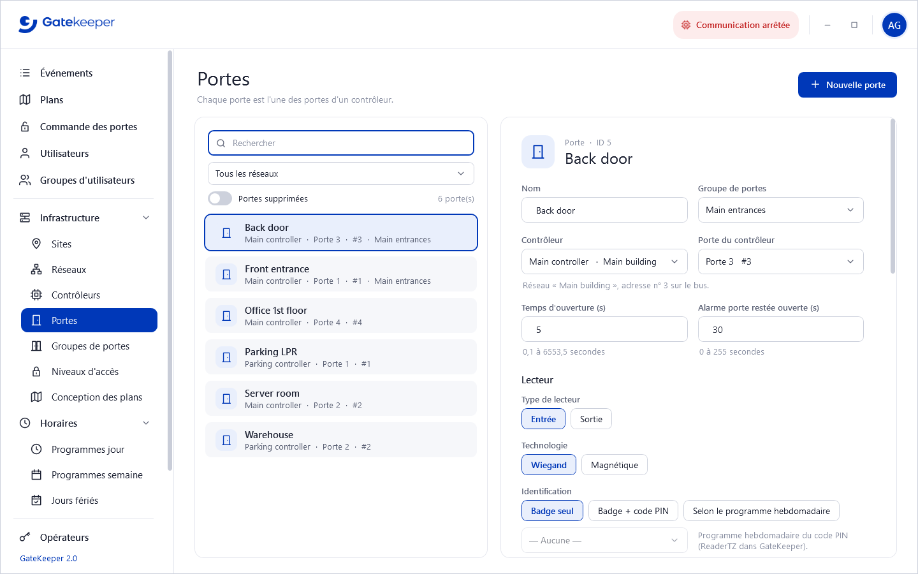Click the door icon of Warehouse row
Image resolution: width=918 pixels, height=574 pixels.
click(x=226, y=440)
